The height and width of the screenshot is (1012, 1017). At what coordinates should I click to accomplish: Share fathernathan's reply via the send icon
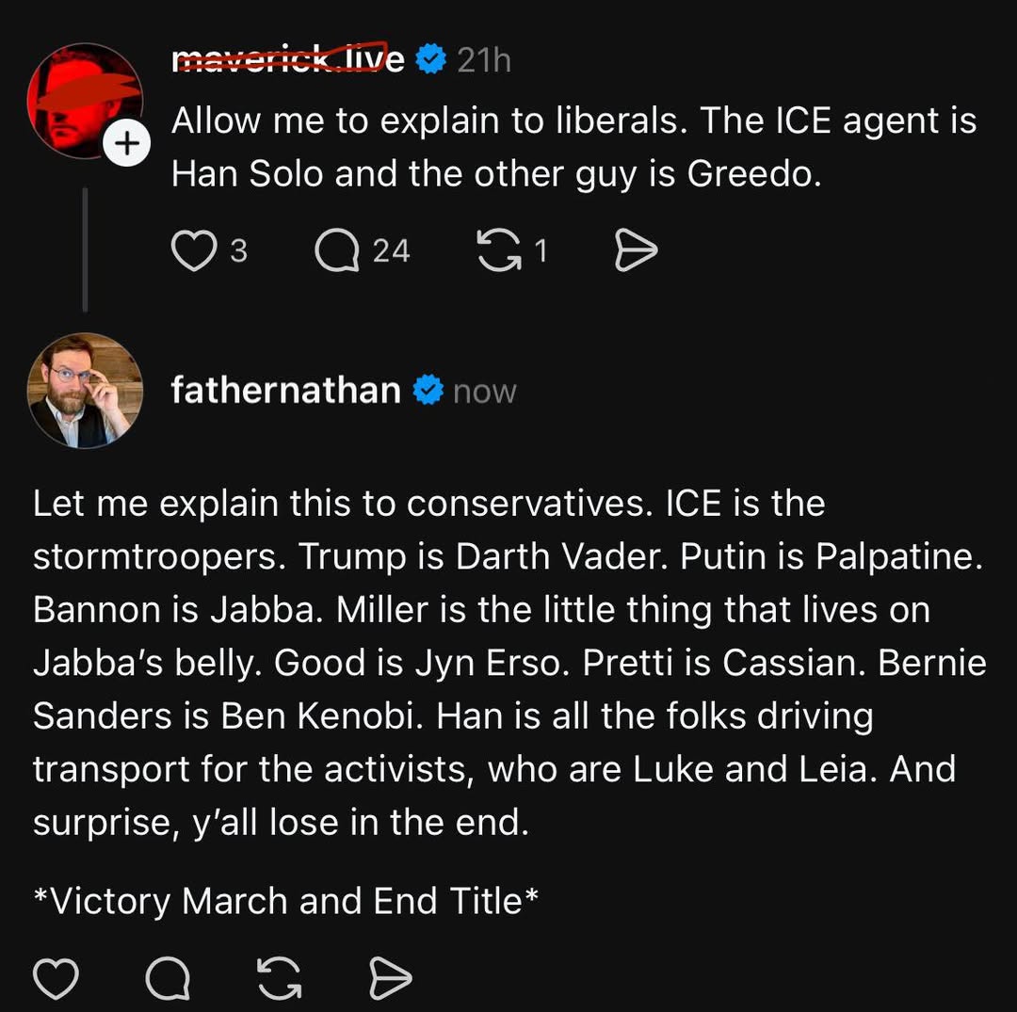pyautogui.click(x=390, y=977)
